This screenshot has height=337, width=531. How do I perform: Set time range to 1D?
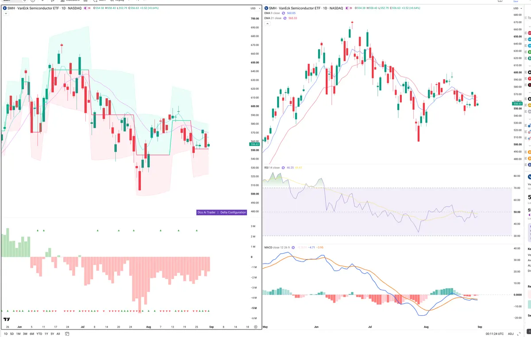[5, 334]
